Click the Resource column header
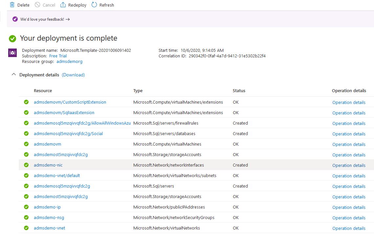The height and width of the screenshot is (240, 374). pos(43,91)
